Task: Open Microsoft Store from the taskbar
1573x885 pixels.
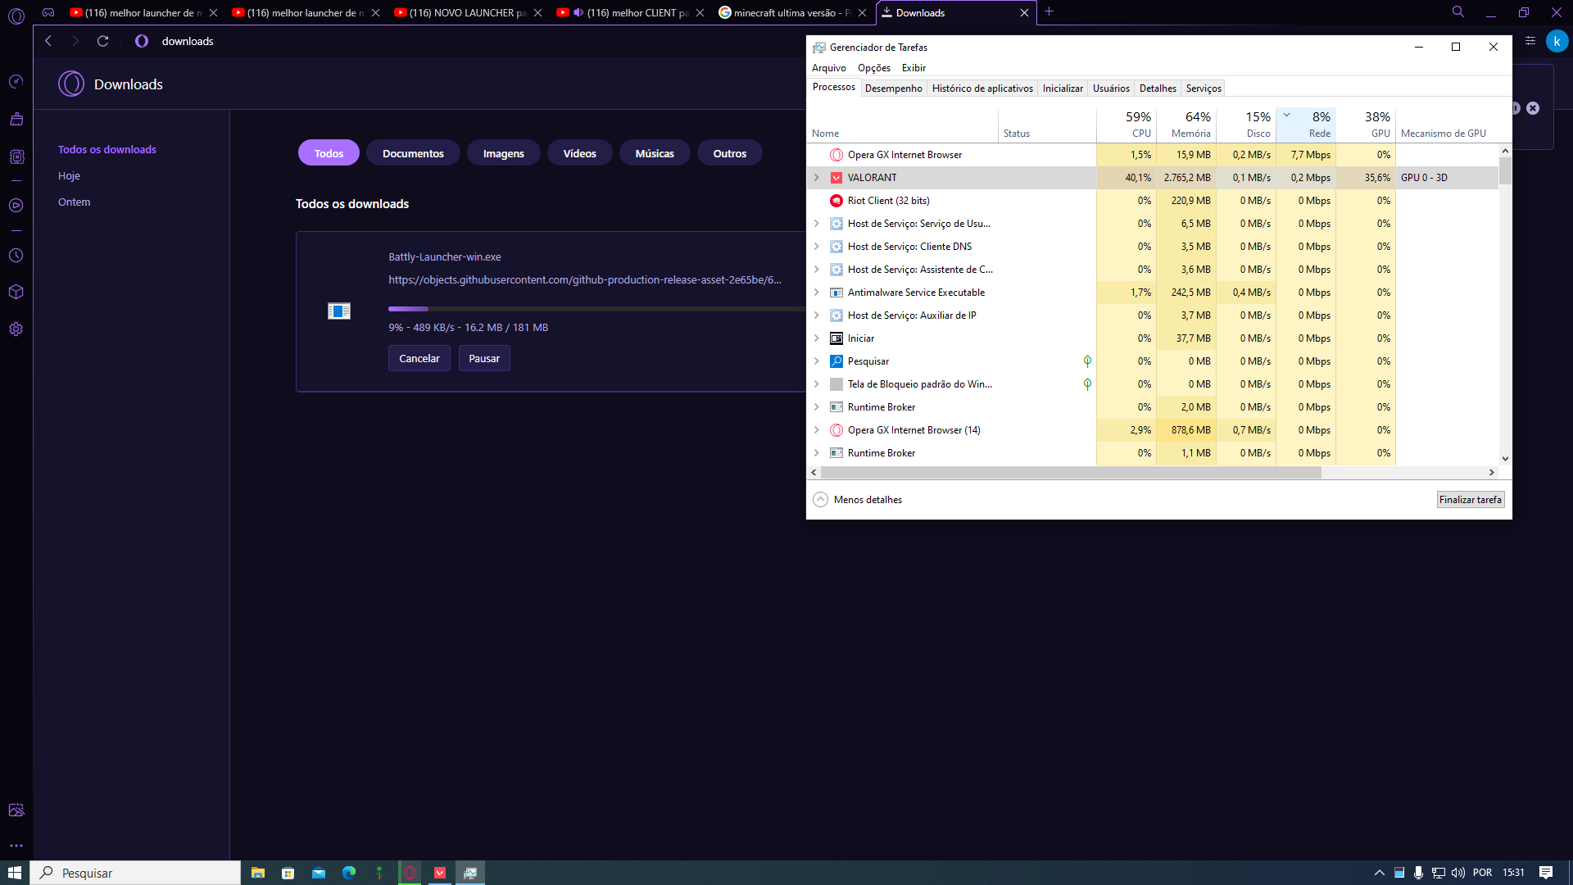Action: [x=288, y=873]
